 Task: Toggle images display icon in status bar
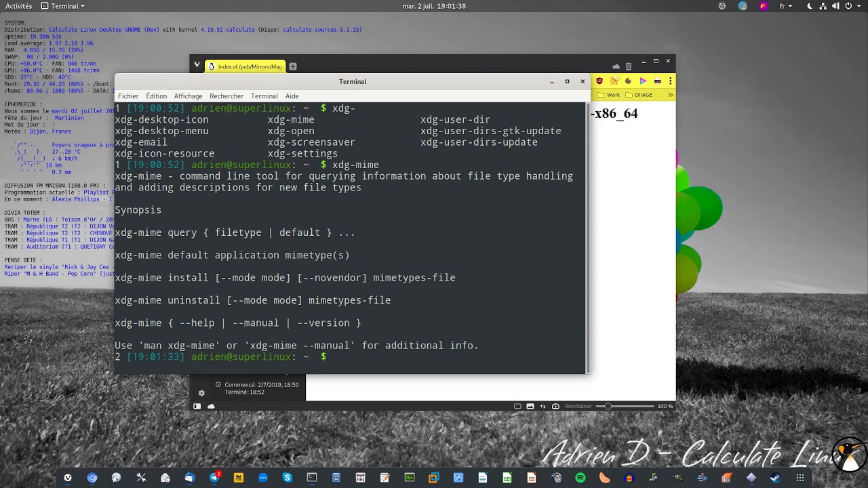click(530, 406)
